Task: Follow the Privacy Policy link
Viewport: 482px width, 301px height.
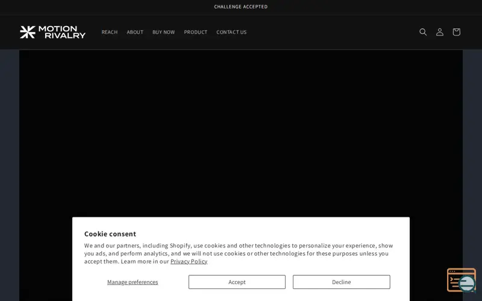Action: [x=189, y=261]
